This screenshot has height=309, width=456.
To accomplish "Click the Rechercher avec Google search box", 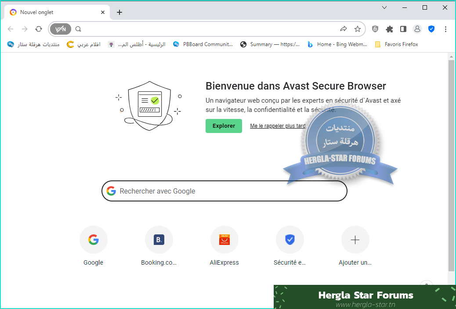I will click(224, 191).
